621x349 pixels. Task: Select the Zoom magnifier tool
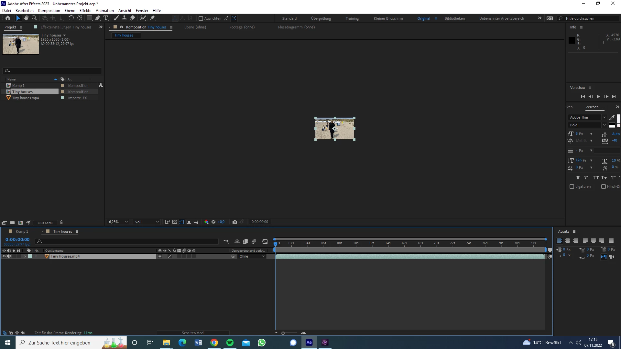34,18
